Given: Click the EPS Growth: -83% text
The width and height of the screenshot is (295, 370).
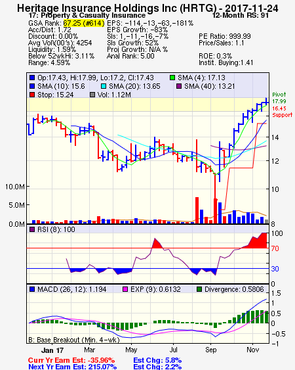Looking at the screenshot, I should click(x=138, y=30).
